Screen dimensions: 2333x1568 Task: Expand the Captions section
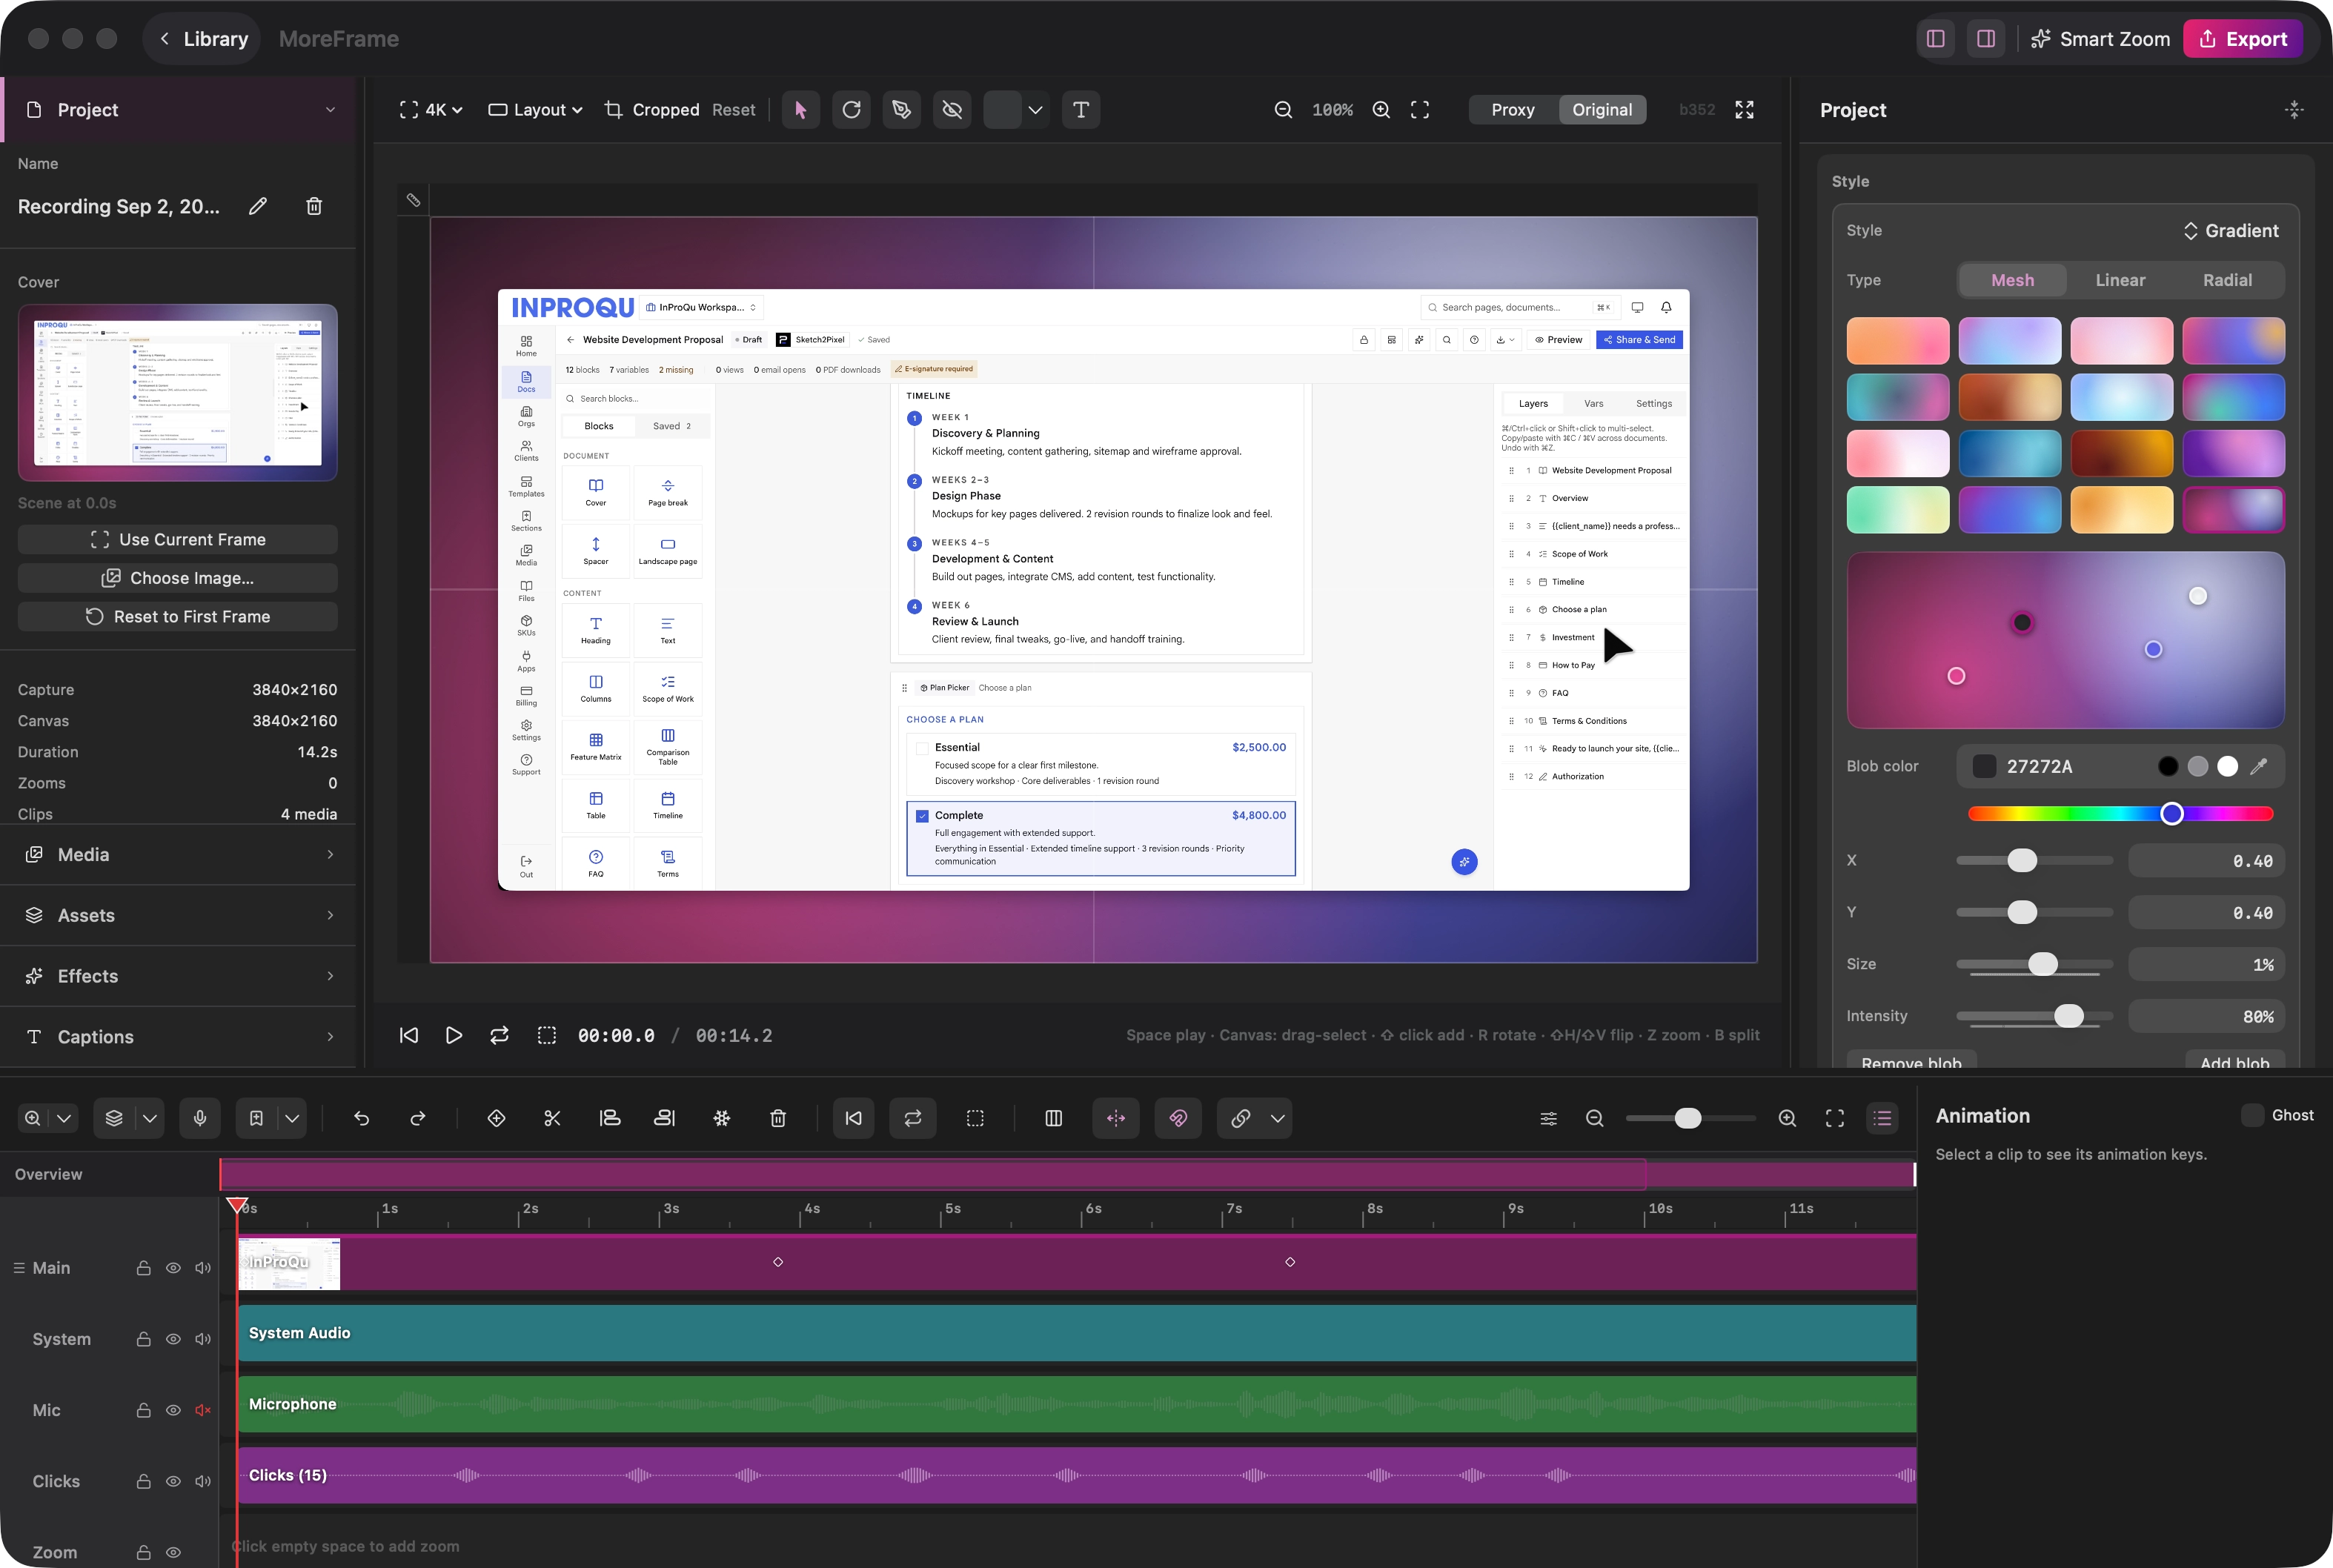tap(178, 1037)
